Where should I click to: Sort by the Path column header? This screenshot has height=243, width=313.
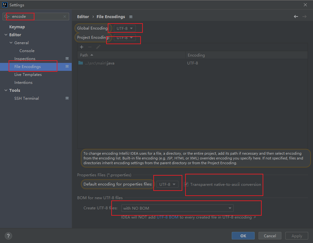131,55
